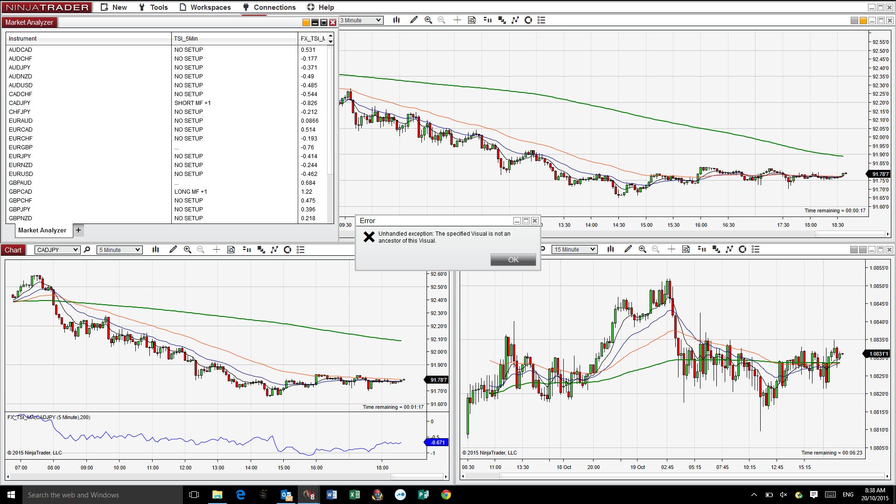Click the reload circular icon in 15 Minute chart
The height and width of the screenshot is (504, 896).
(x=742, y=250)
